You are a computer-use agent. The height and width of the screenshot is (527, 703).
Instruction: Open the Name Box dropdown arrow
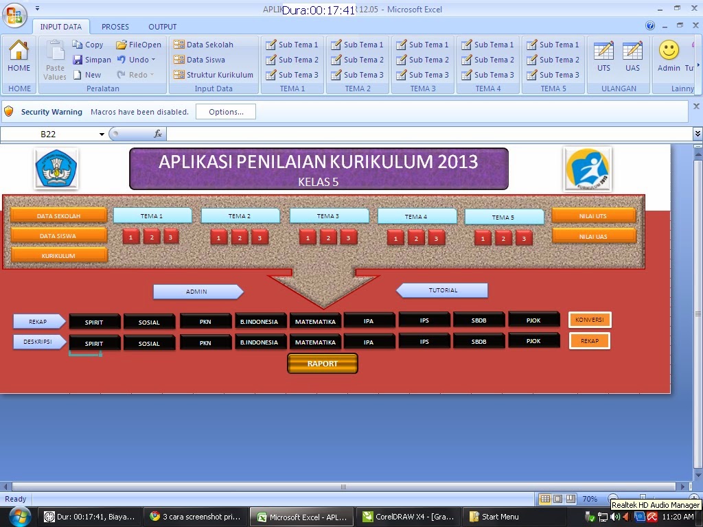tap(102, 134)
